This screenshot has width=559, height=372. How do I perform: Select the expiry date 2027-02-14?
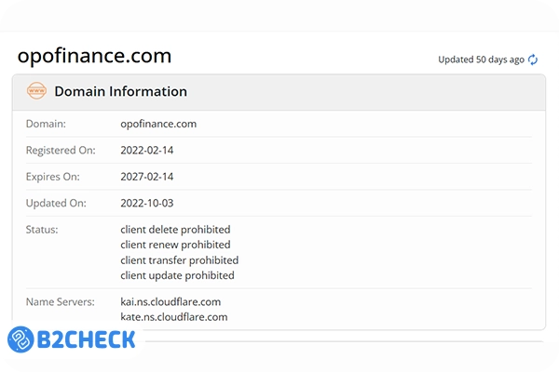[x=149, y=177]
